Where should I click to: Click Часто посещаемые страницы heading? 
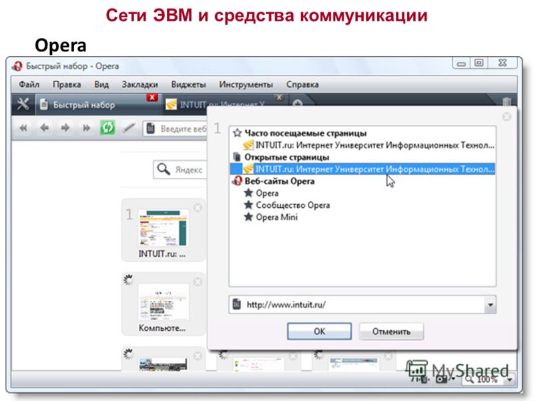306,133
